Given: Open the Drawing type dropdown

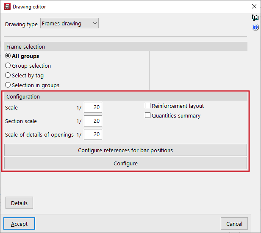Looking at the screenshot, I should click(x=69, y=24).
